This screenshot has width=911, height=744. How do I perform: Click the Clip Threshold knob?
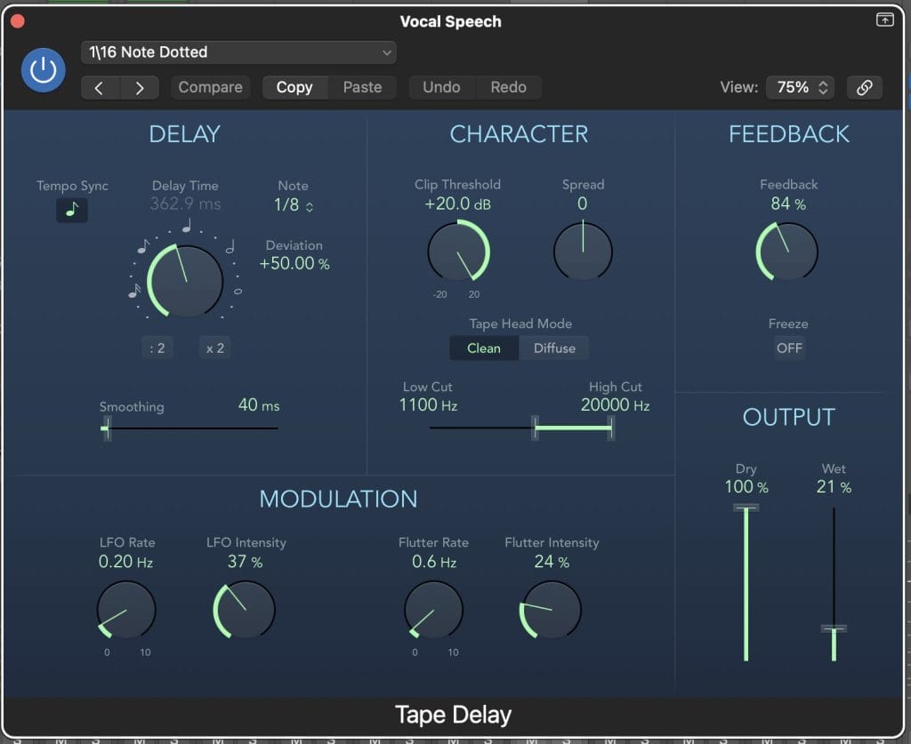458,252
